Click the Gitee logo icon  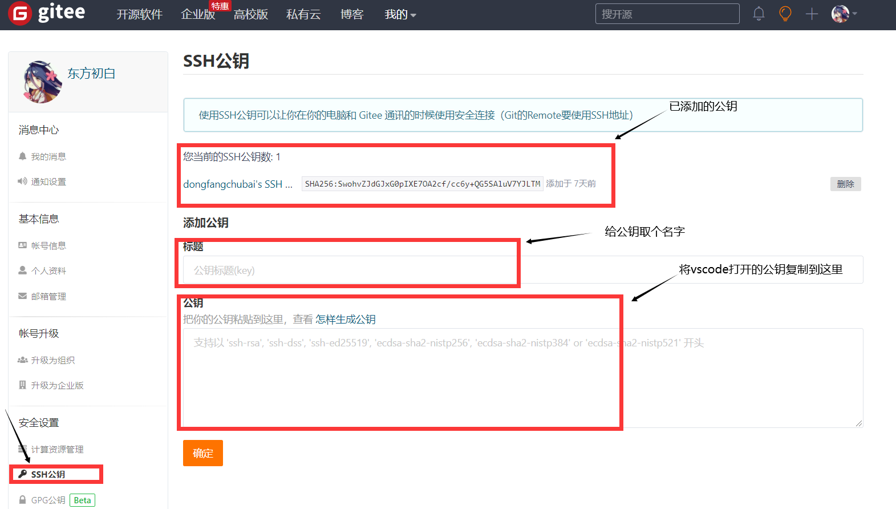(x=20, y=14)
